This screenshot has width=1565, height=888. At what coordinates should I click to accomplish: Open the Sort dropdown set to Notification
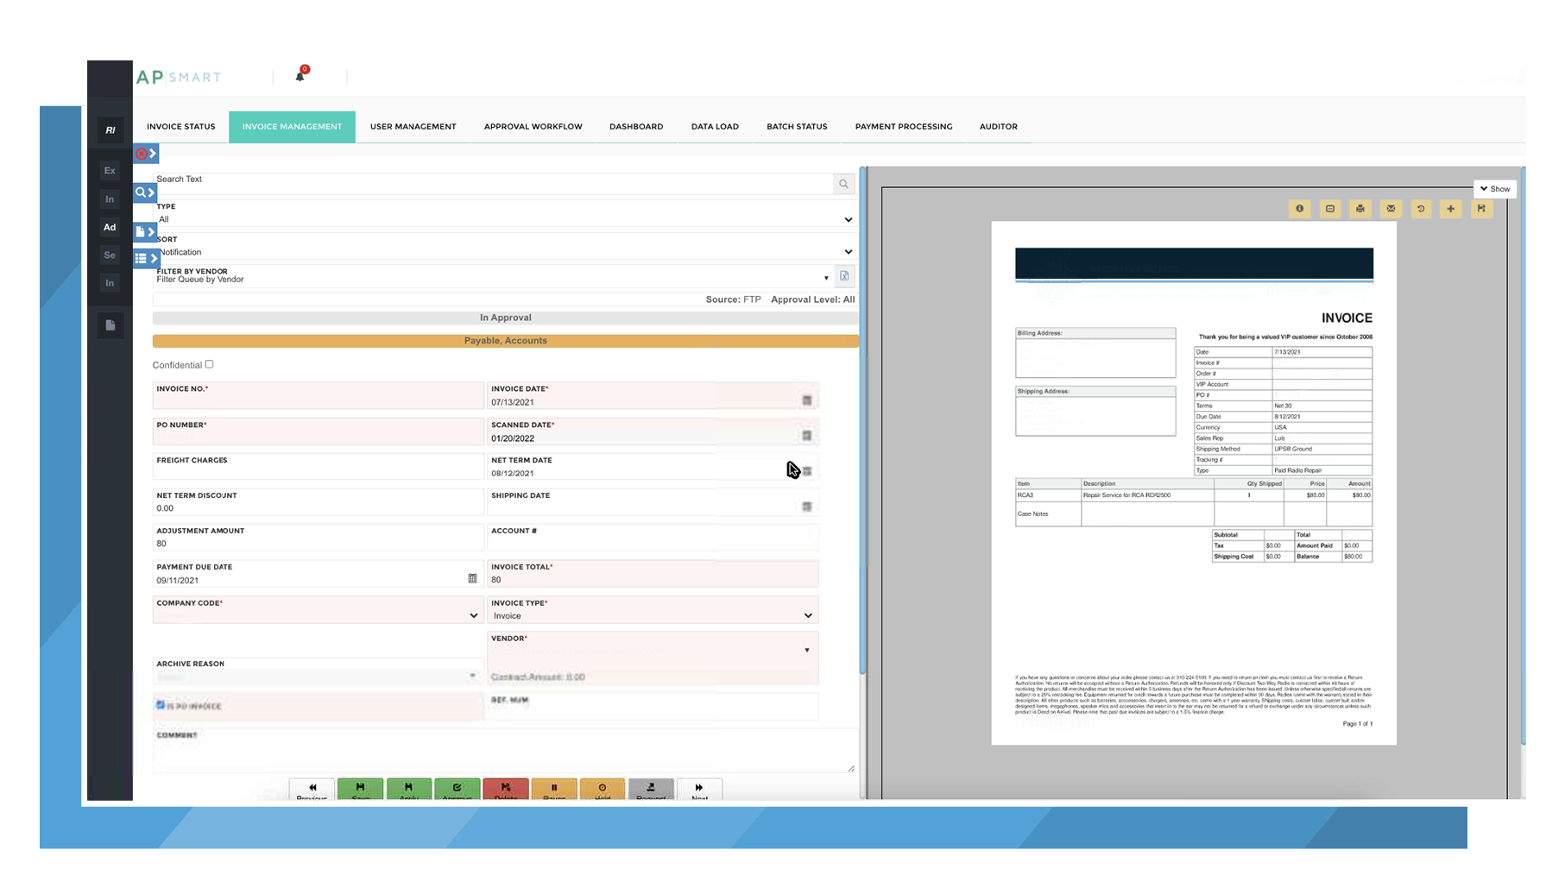click(848, 250)
